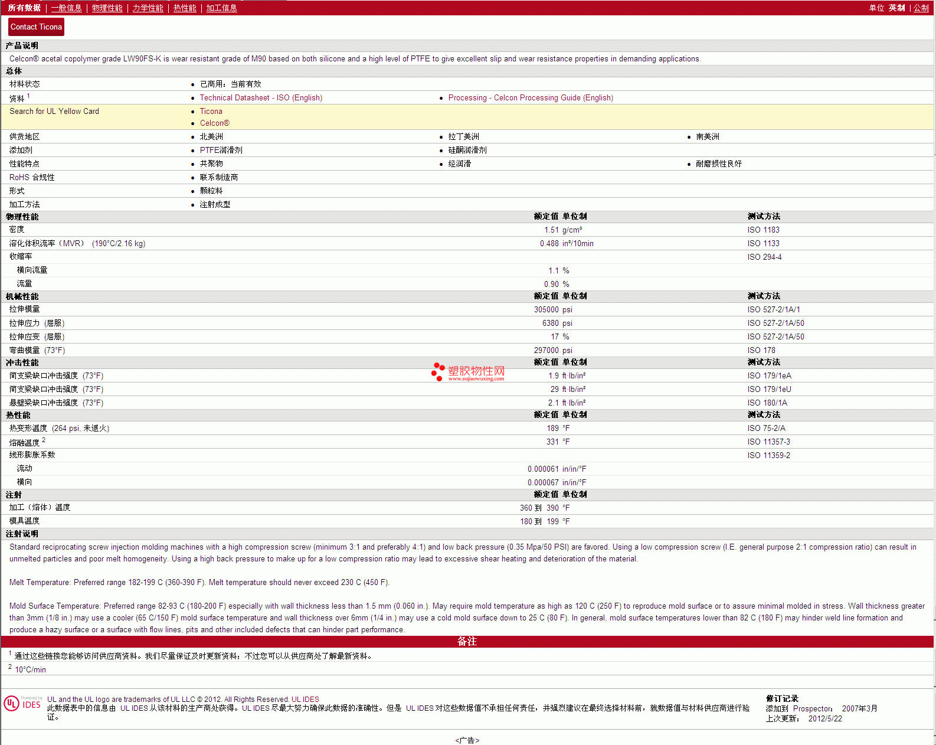Screen dimensions: 936x745
Task: Click the 备注 red header bar
Action: [x=467, y=642]
